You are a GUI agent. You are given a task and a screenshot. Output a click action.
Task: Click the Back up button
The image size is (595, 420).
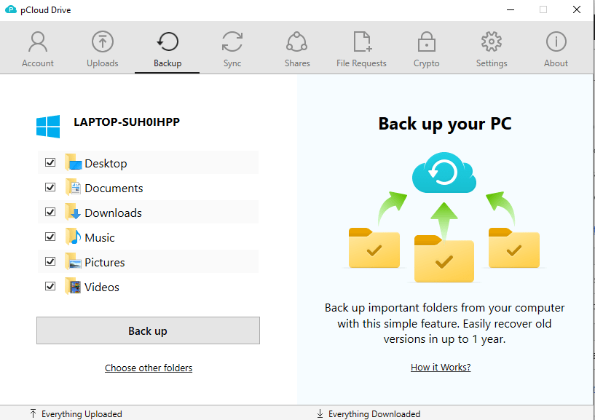(148, 330)
